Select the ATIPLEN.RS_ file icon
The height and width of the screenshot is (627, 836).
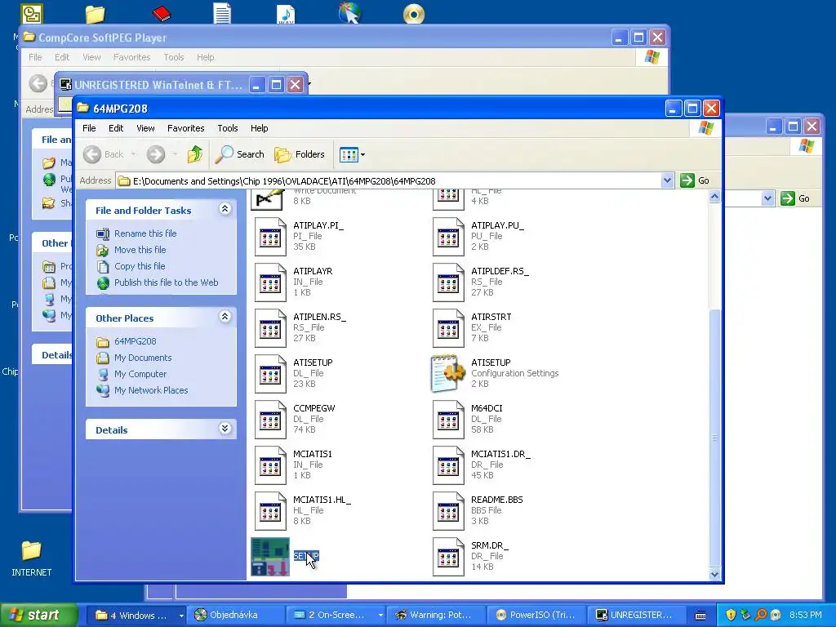pyautogui.click(x=270, y=328)
